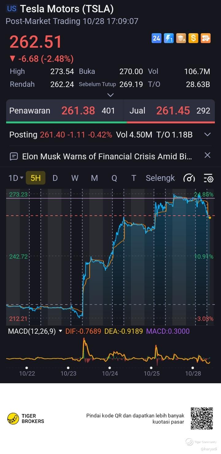The height and width of the screenshot is (454, 221).
Task: Open the 1D timeframe dropdown
Action: [16, 178]
